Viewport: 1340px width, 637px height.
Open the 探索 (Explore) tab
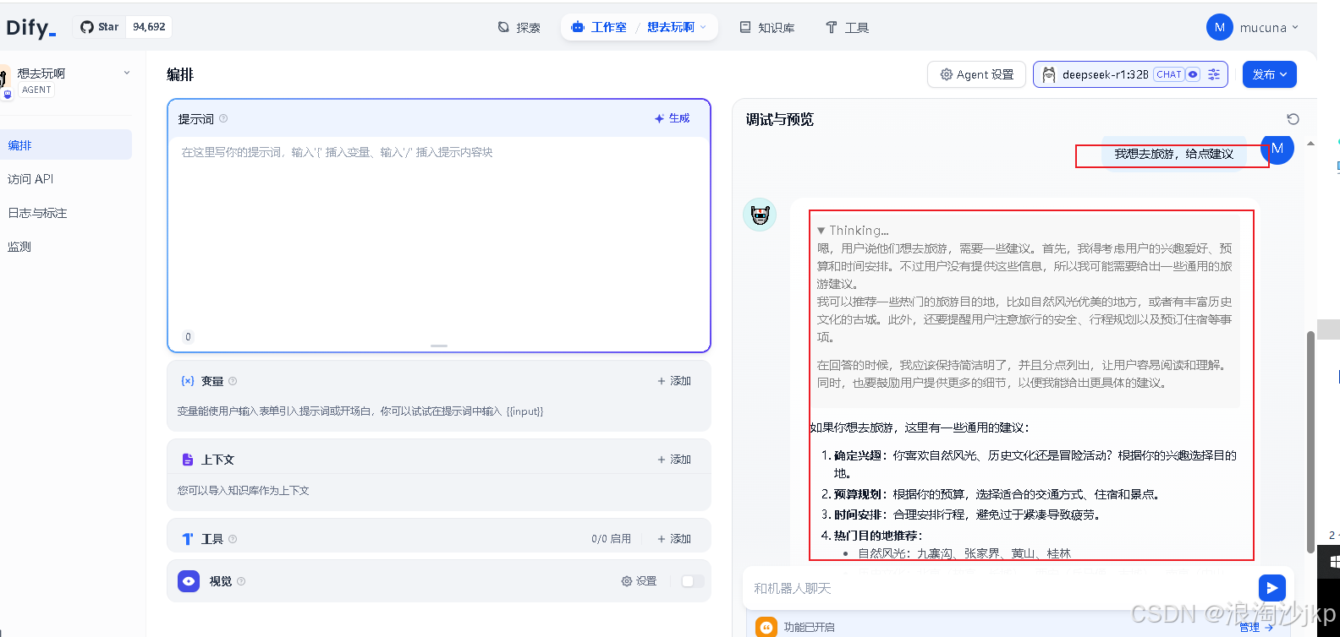519,27
